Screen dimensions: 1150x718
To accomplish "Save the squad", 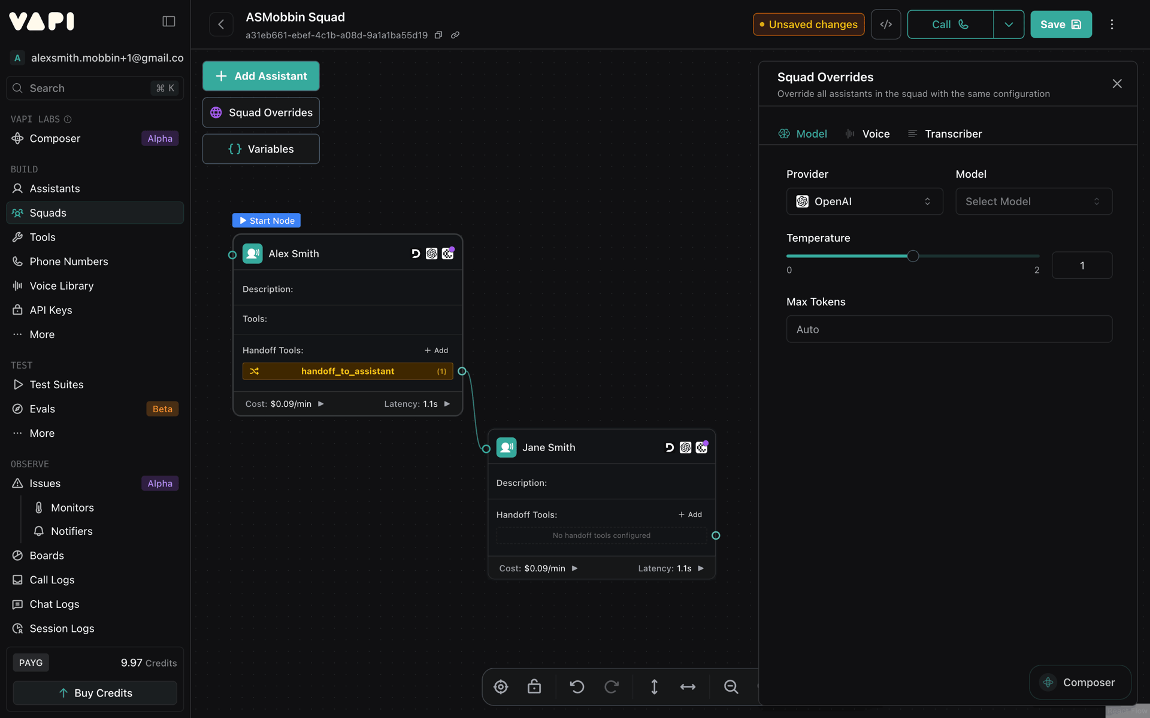I will [1061, 25].
